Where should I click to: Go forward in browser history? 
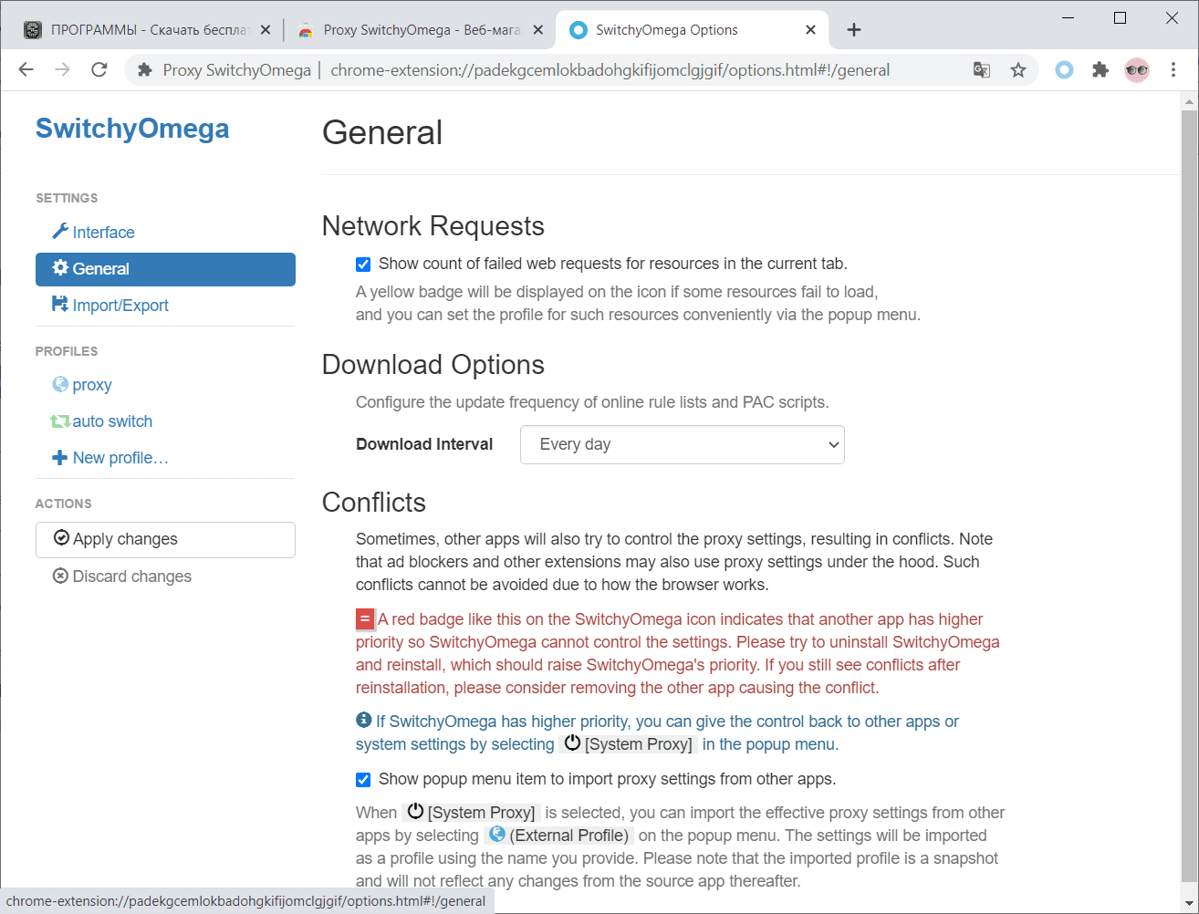coord(63,70)
